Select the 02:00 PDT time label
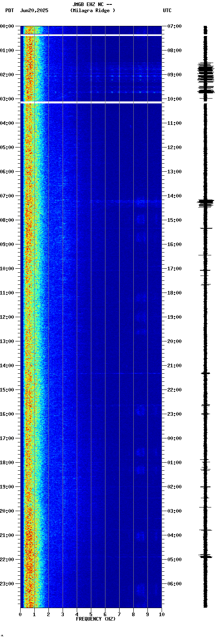Viewport: 223px width, 640px height. [7, 75]
